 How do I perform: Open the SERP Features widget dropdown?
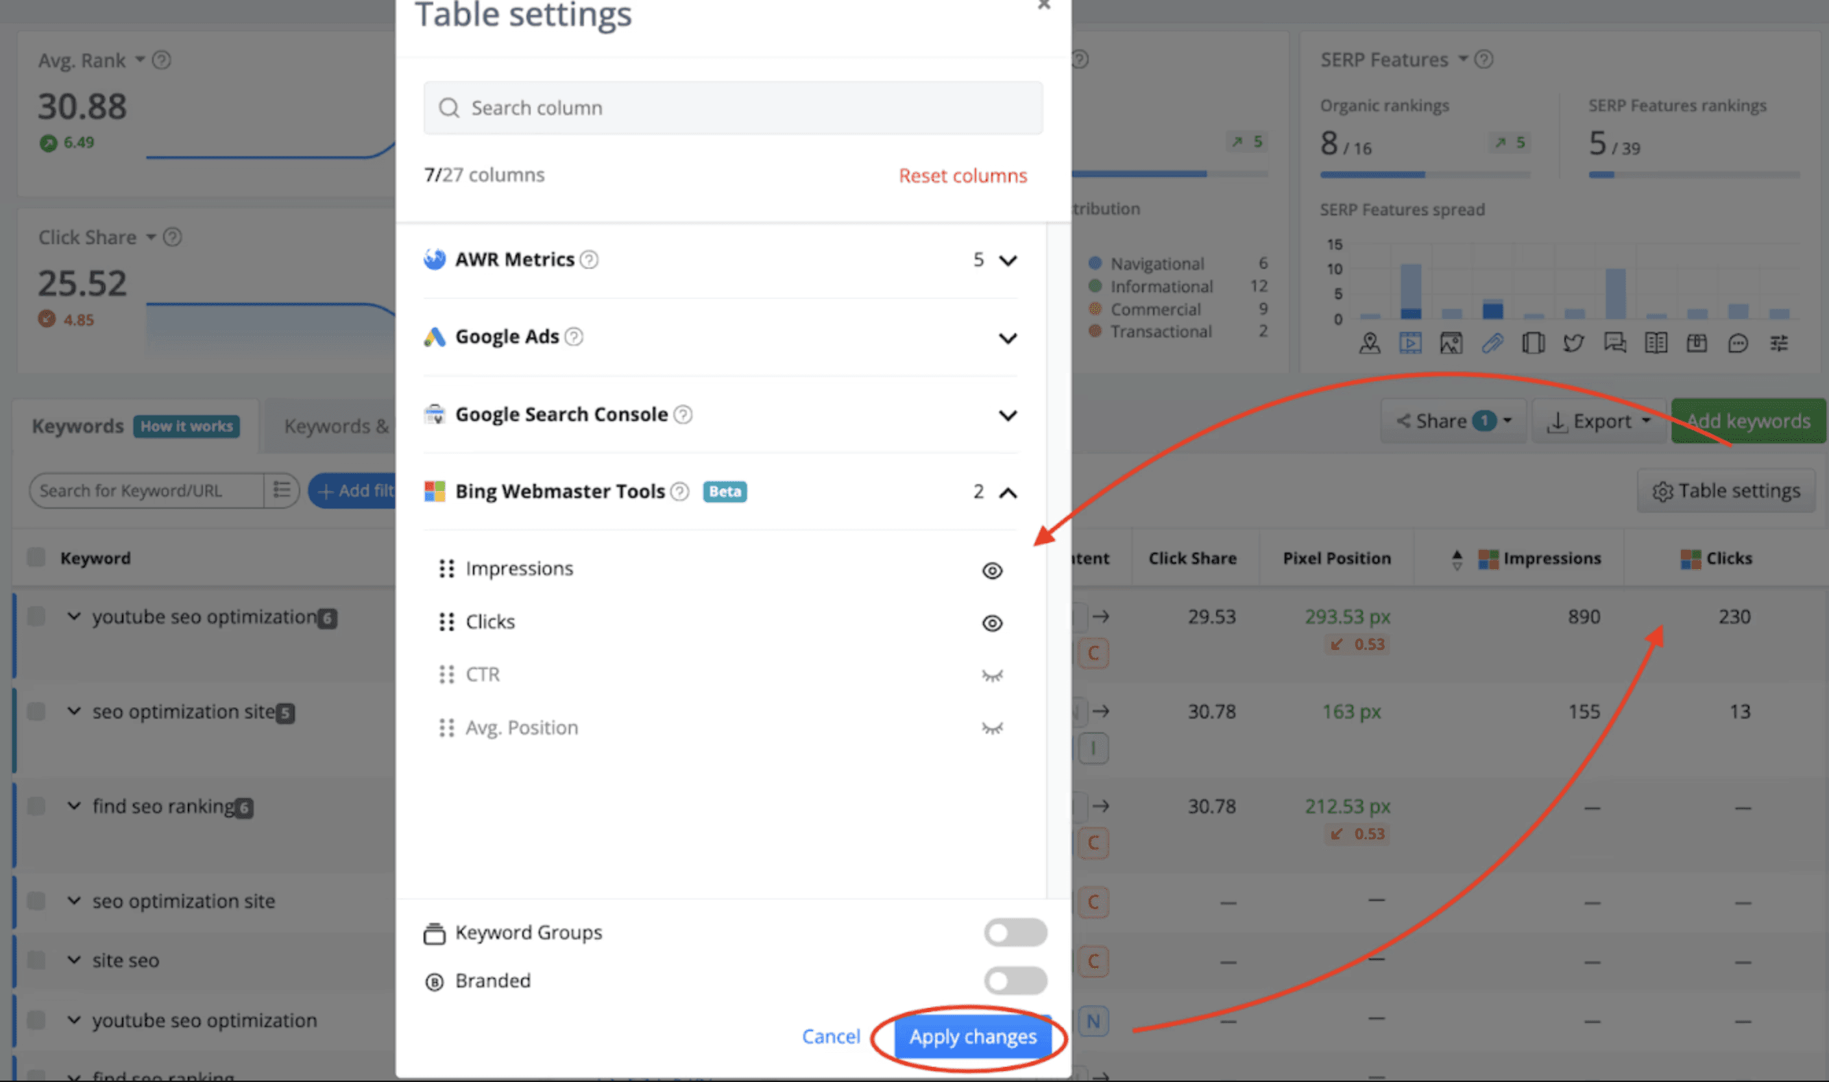tap(1463, 59)
